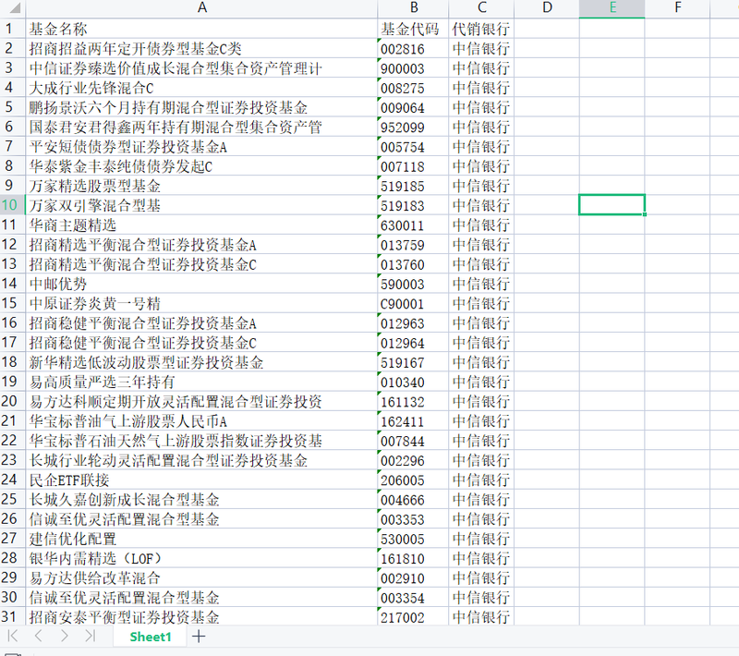Click header cell 基金代码
This screenshot has height=656, width=739.
click(413, 29)
